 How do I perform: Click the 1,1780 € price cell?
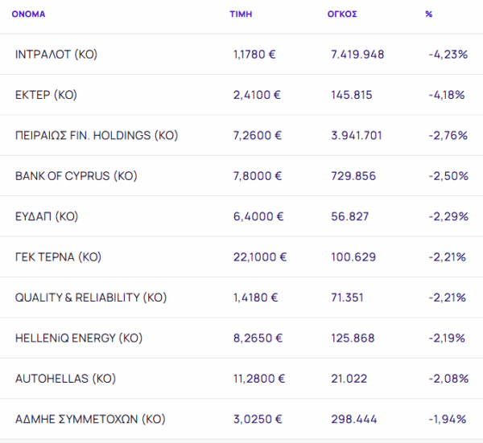point(254,54)
